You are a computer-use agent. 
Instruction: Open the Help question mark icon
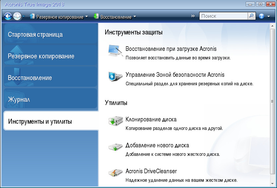coord(262,16)
